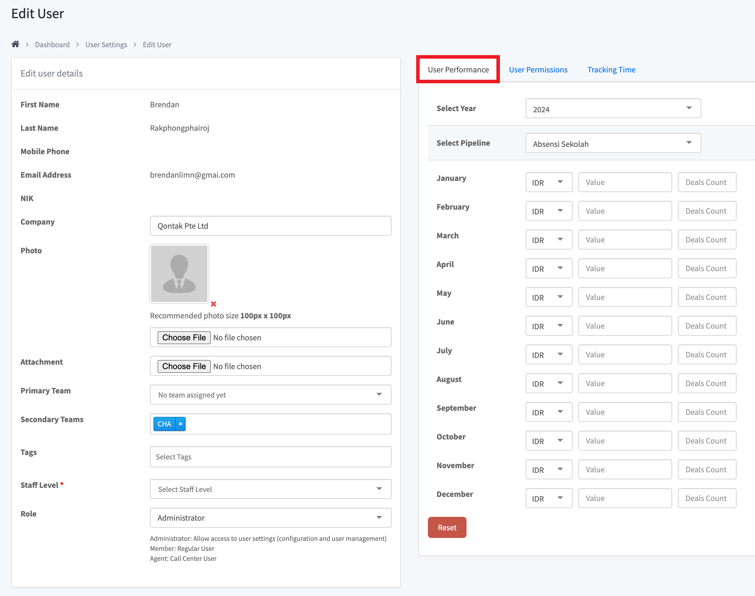Click December Deals Count field
755x596 pixels.
pyautogui.click(x=707, y=498)
